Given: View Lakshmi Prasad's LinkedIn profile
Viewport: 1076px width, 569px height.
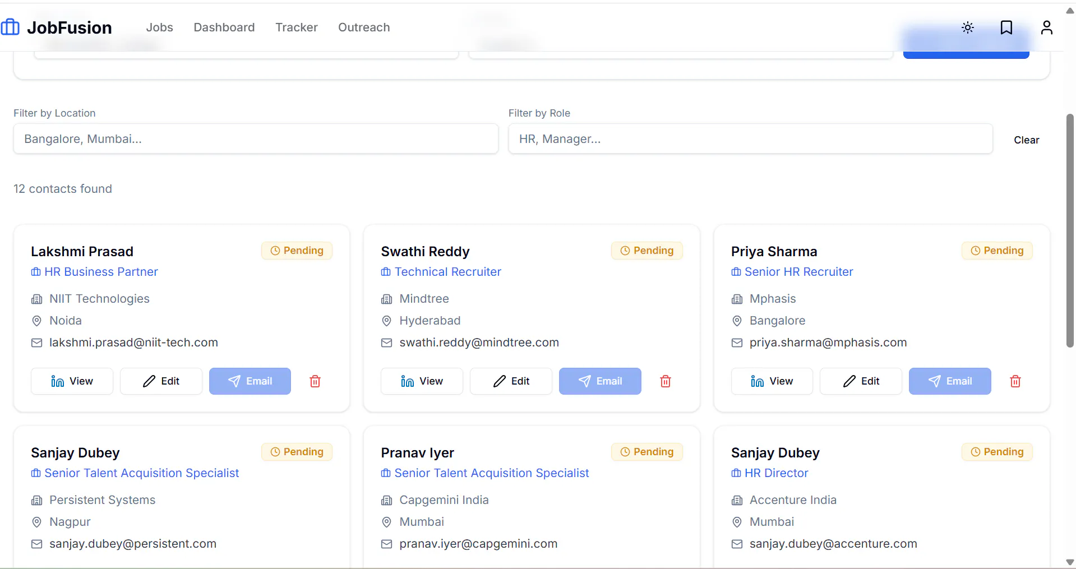Looking at the screenshot, I should point(72,381).
